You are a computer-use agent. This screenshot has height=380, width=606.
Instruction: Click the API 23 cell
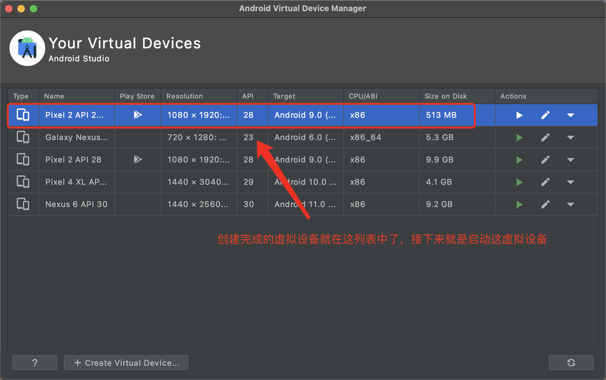(x=252, y=137)
